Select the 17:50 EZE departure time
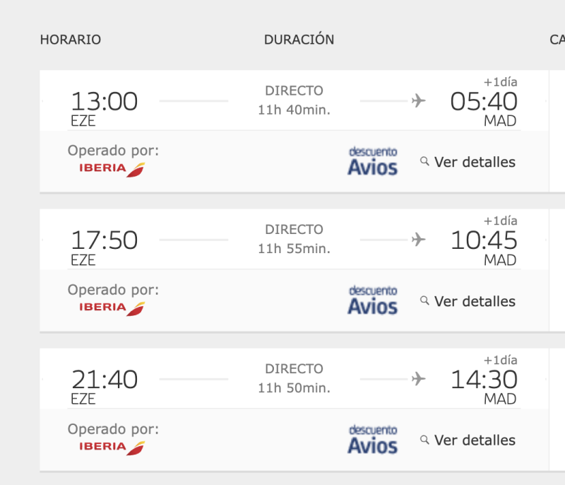 coord(104,241)
